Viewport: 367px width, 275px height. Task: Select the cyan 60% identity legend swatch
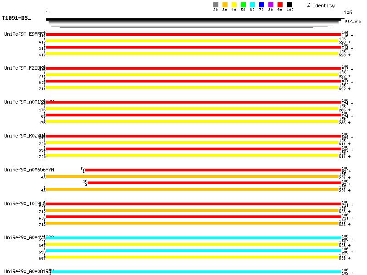click(252, 5)
